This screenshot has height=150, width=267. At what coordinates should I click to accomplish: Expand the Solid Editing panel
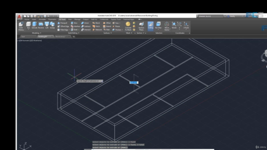point(73,33)
